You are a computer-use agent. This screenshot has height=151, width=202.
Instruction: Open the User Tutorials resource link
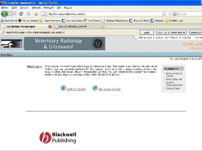[174, 79]
